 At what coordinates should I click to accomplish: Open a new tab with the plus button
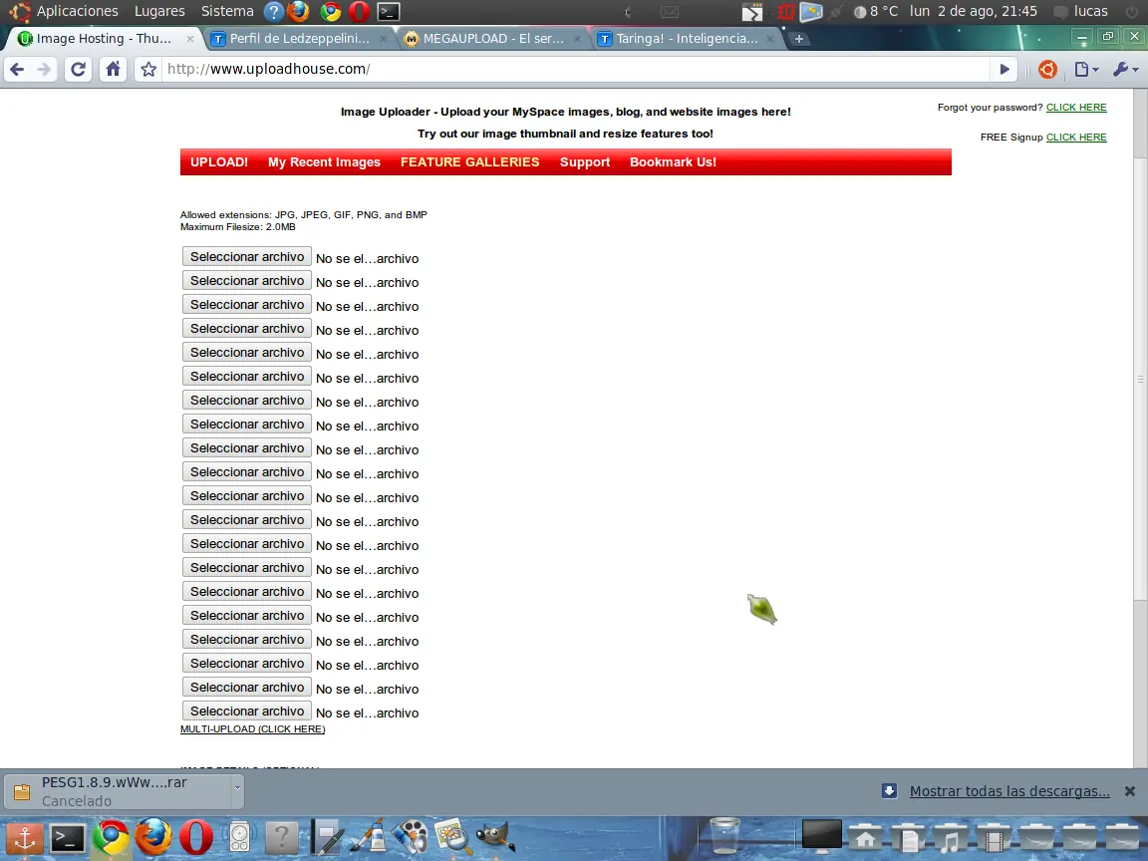pyautogui.click(x=799, y=39)
